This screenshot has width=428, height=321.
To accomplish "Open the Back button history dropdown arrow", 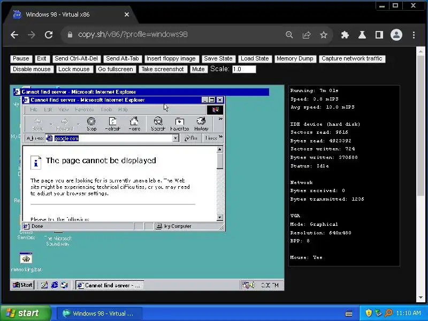I will [51, 125].
